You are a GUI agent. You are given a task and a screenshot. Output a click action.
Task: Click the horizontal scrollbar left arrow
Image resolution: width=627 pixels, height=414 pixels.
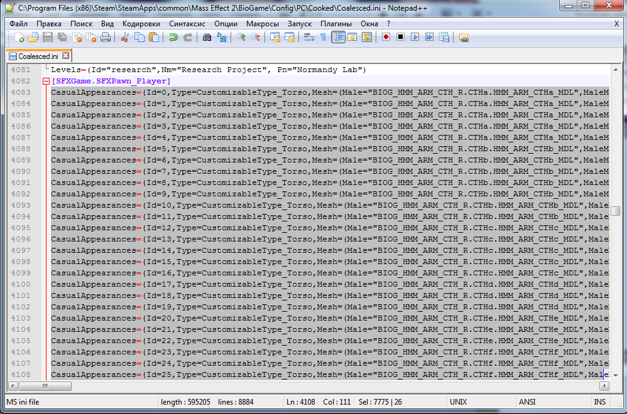(x=13, y=386)
